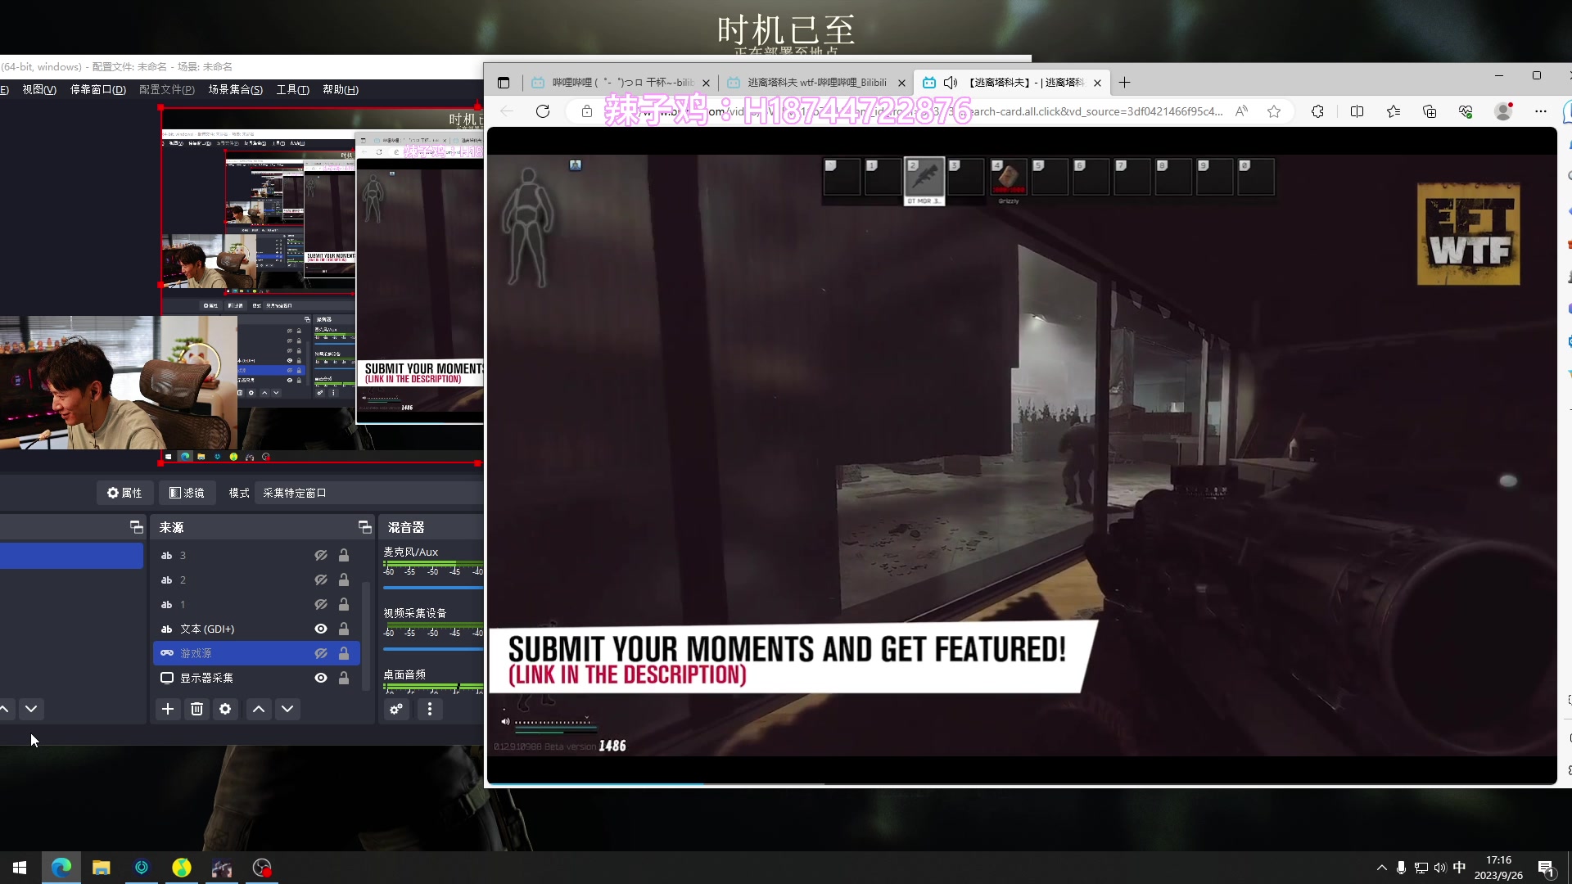Open the 视图(V) menu in OBS
The height and width of the screenshot is (884, 1572).
39,89
